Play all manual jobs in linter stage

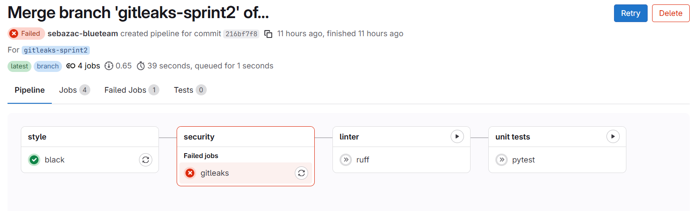click(457, 137)
